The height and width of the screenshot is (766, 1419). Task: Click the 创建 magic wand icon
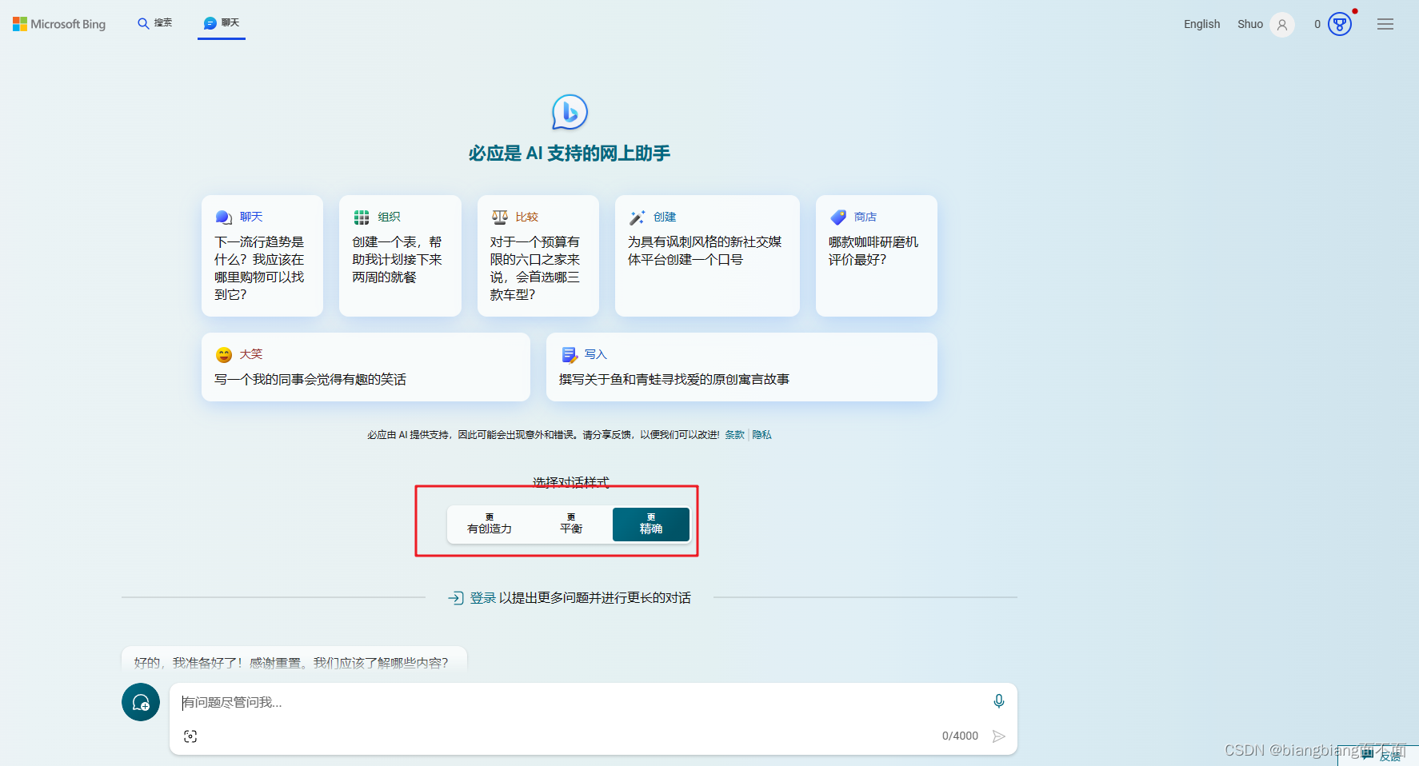pos(638,217)
